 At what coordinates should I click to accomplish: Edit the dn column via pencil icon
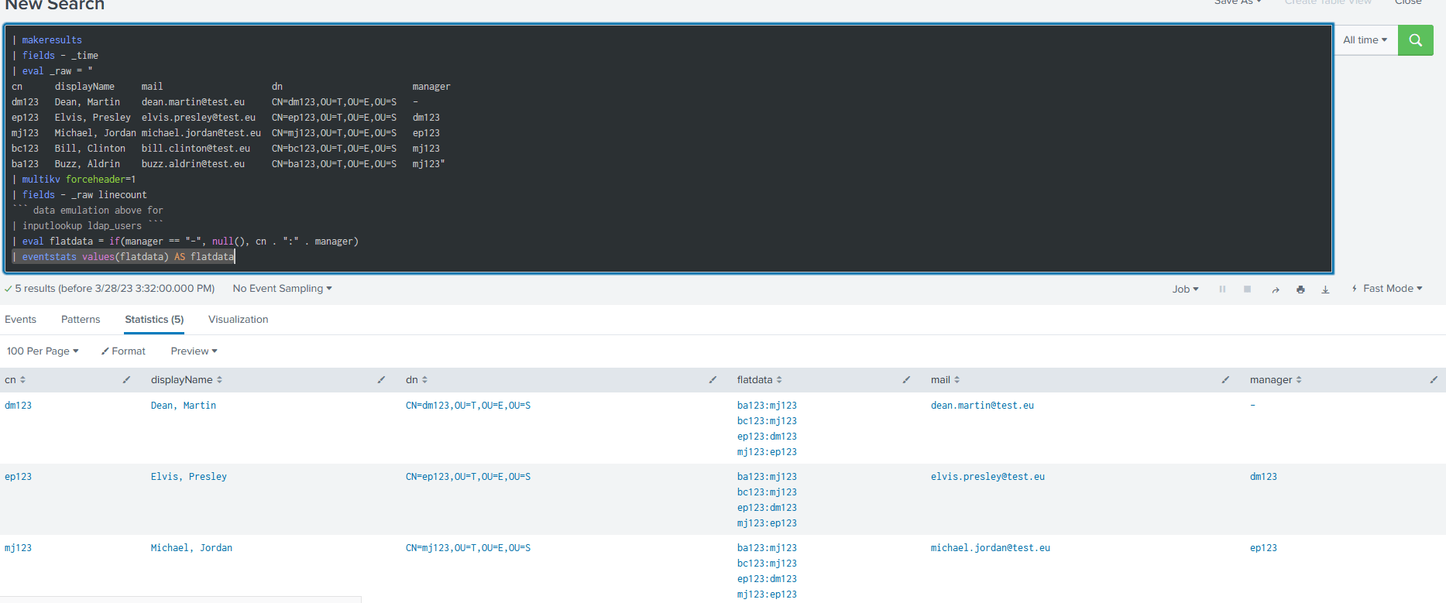point(713,380)
